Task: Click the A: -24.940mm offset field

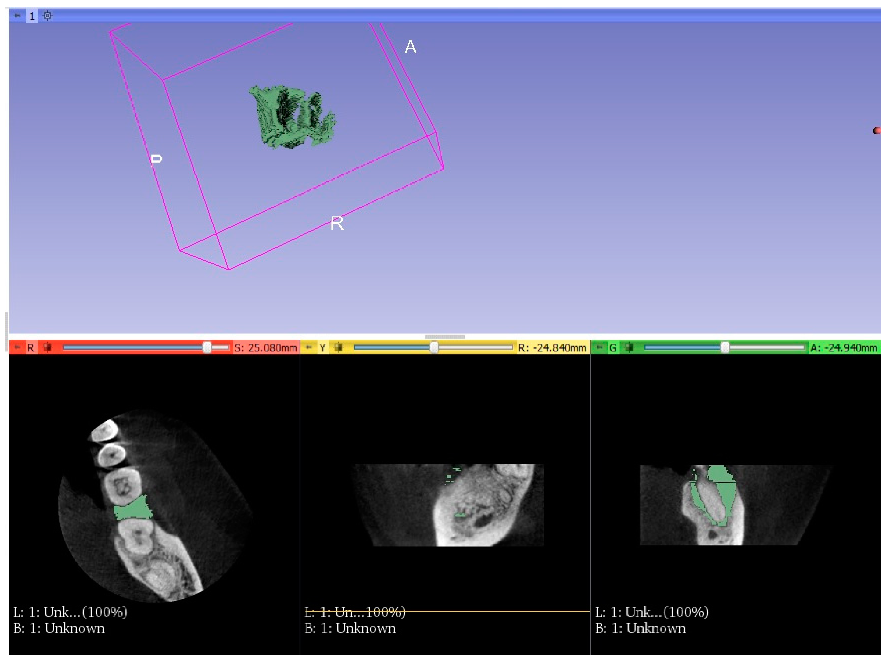Action: coord(844,347)
